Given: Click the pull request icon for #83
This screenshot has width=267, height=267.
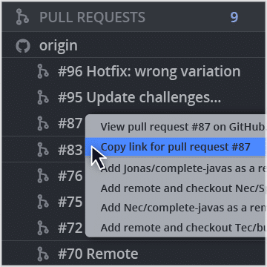Looking at the screenshot, I should (43, 150).
